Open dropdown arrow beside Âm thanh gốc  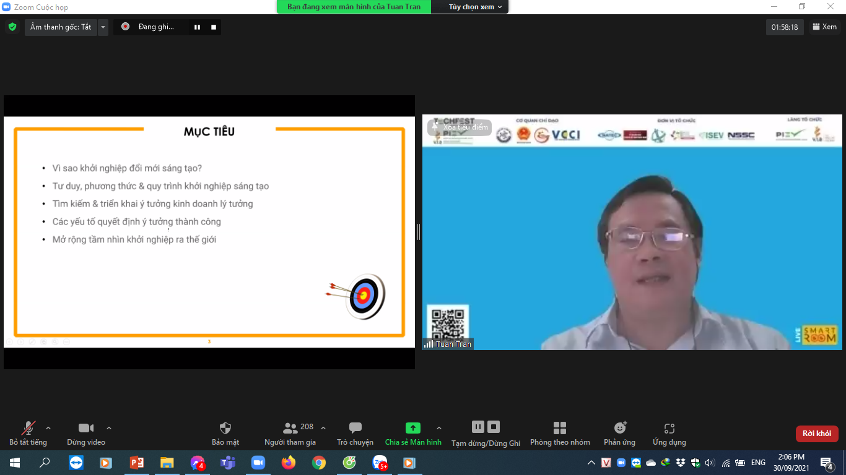click(x=103, y=27)
